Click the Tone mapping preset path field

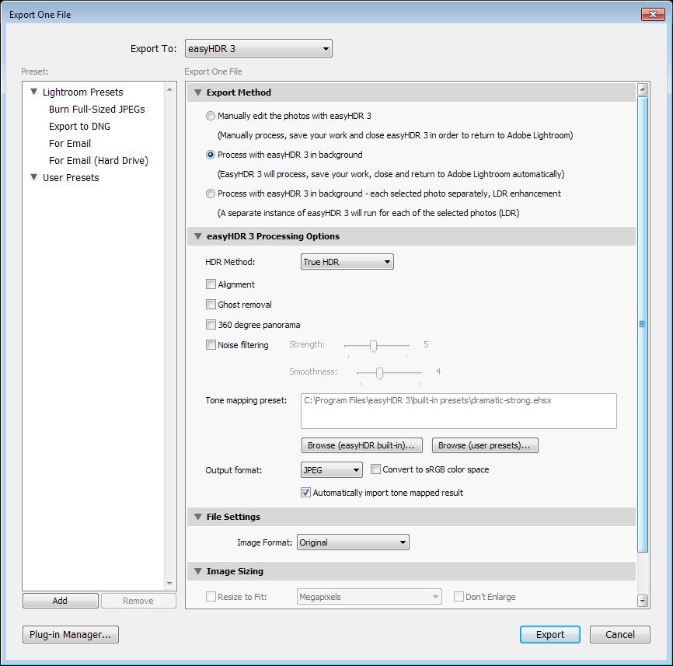coord(459,411)
